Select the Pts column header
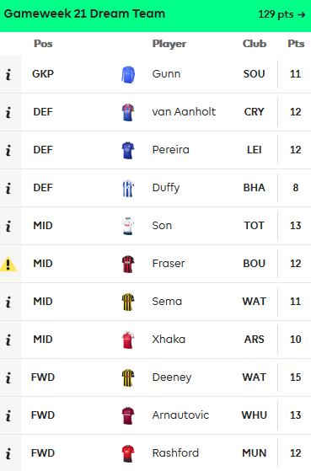The image size is (311, 471). [296, 44]
